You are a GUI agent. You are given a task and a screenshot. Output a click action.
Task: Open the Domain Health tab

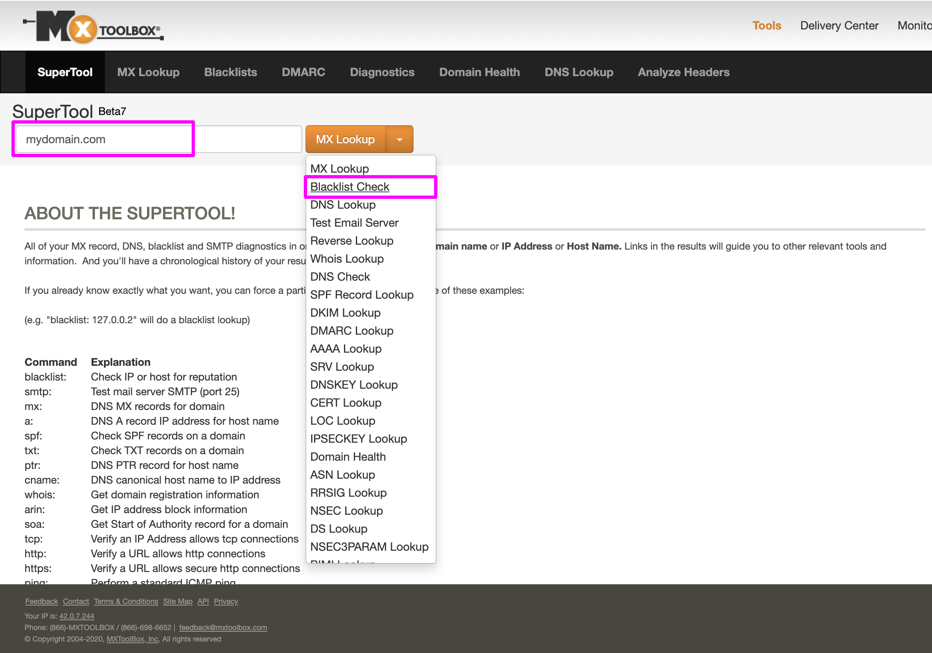tap(479, 72)
